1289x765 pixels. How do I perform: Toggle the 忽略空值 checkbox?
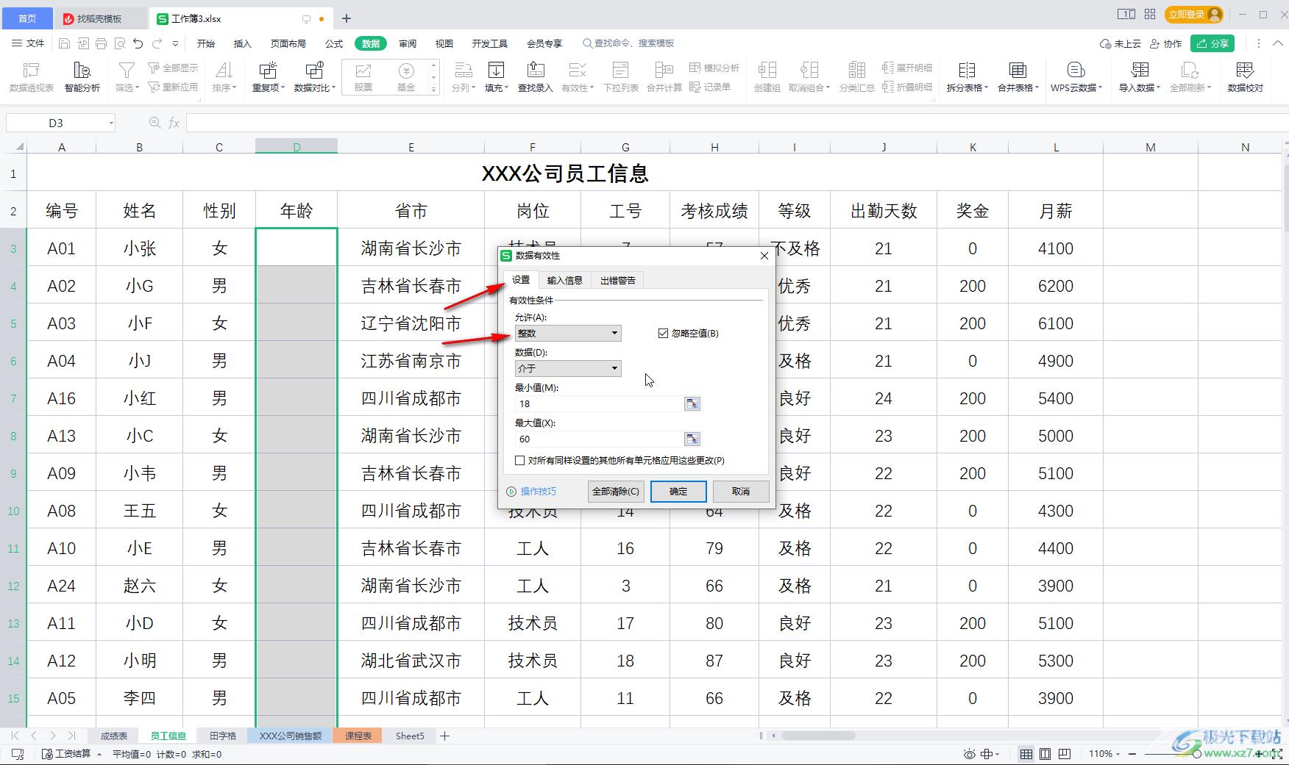(663, 333)
